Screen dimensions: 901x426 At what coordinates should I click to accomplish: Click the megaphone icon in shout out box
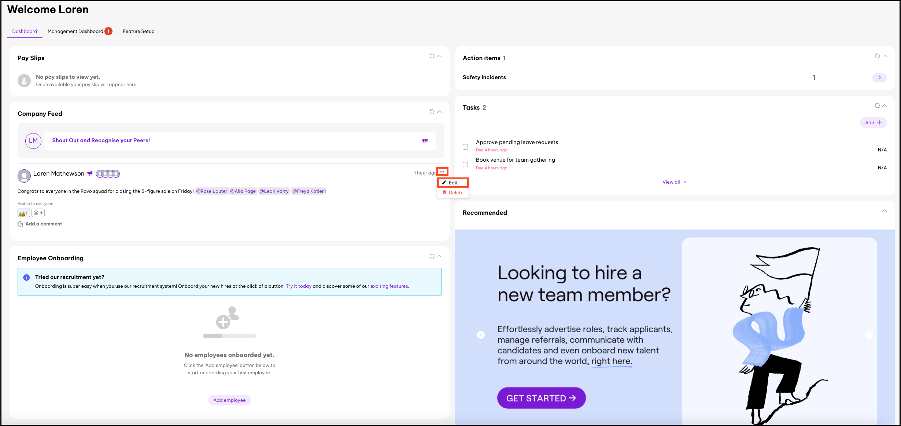(x=425, y=141)
